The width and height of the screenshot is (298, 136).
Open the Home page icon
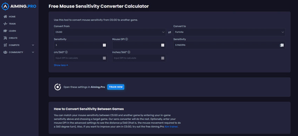pos(5,17)
